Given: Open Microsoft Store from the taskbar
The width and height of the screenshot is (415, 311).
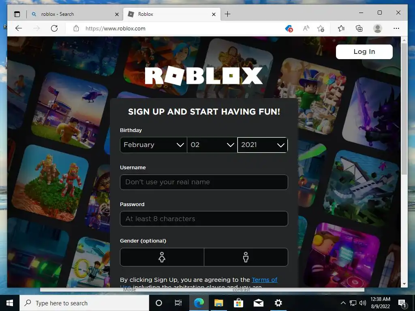Looking at the screenshot, I should pyautogui.click(x=238, y=303).
